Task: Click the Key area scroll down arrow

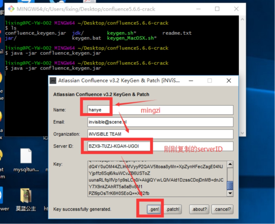Action: [230, 193]
